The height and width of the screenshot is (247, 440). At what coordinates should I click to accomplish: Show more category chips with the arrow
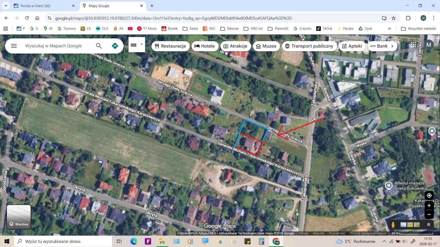pos(392,46)
